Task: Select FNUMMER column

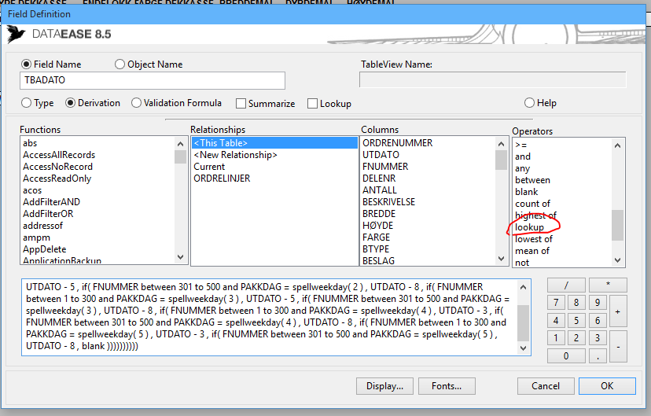Action: (x=385, y=167)
